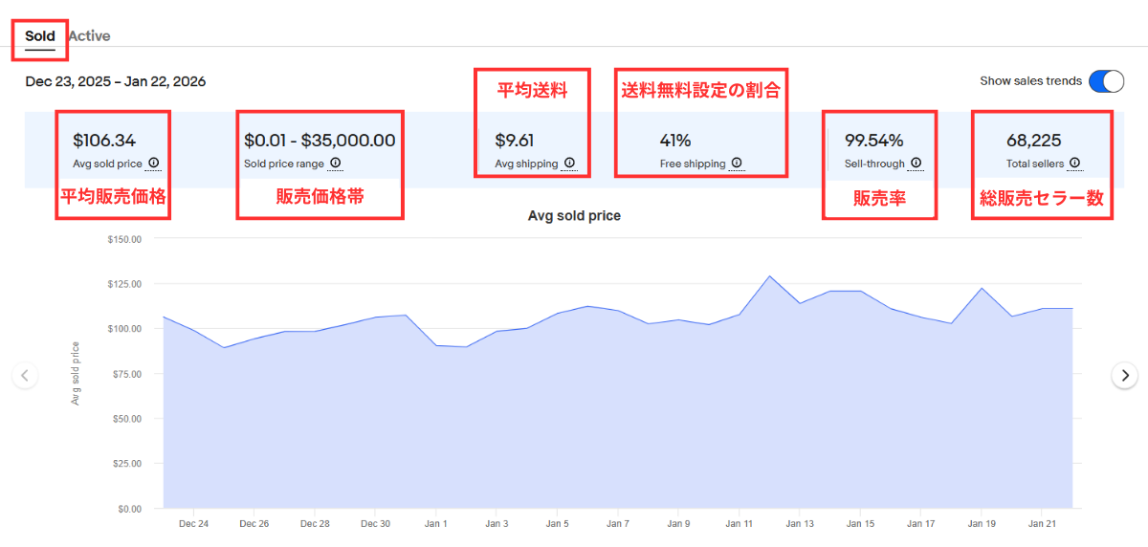Click the Jan 19 data point on chart
1148x547 pixels.
point(982,288)
